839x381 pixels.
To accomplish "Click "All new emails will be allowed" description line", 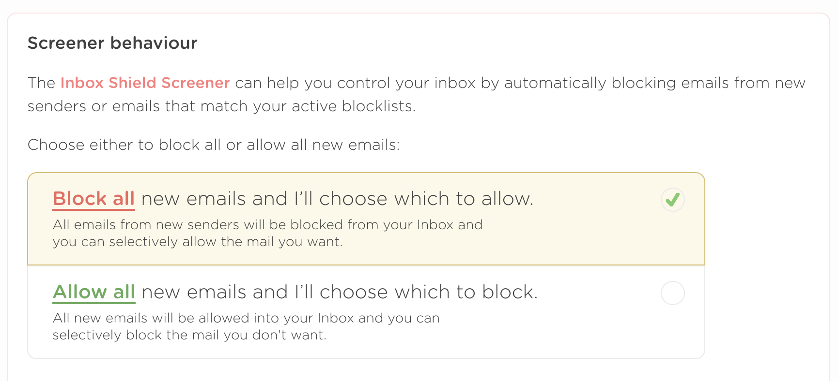I will click(246, 318).
